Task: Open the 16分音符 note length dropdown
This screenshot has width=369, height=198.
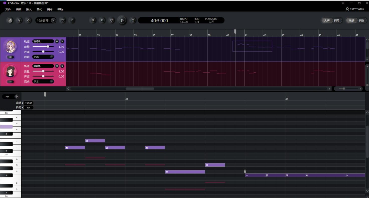Action: pyautogui.click(x=53, y=21)
